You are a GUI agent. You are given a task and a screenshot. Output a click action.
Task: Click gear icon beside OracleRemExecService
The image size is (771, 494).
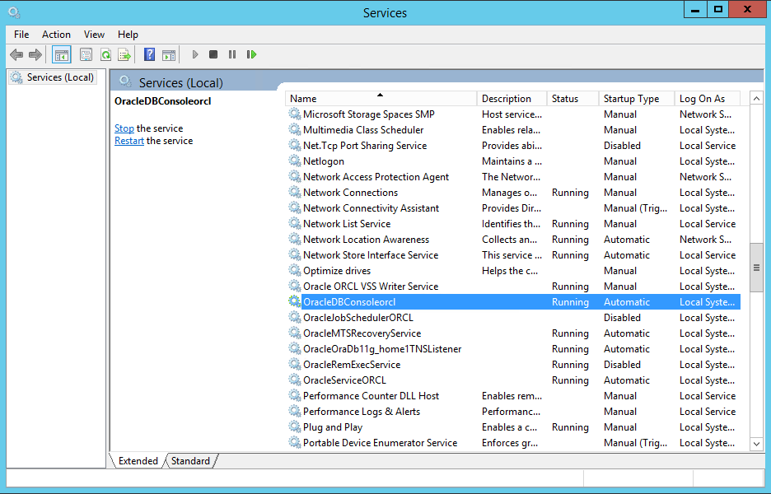[x=295, y=364]
